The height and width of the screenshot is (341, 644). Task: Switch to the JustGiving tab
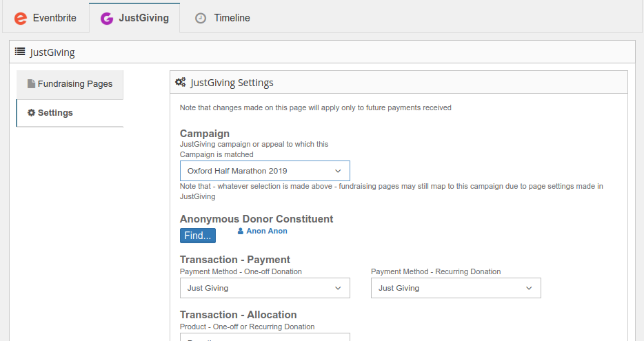click(x=134, y=18)
